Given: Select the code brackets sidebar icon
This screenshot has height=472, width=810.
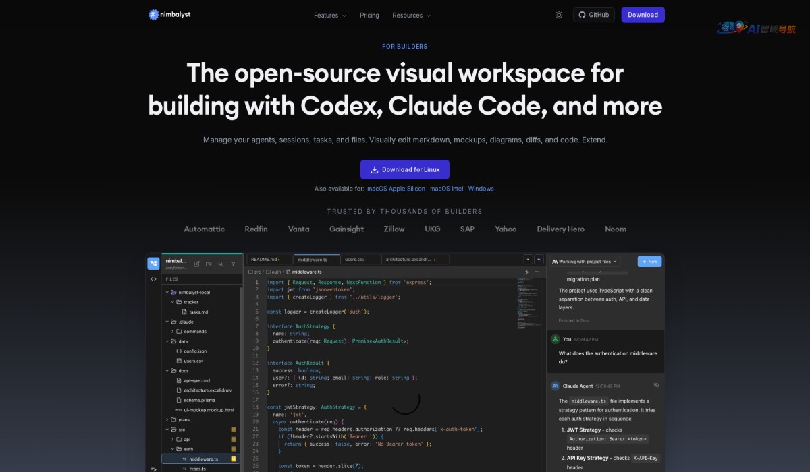Looking at the screenshot, I should point(154,278).
